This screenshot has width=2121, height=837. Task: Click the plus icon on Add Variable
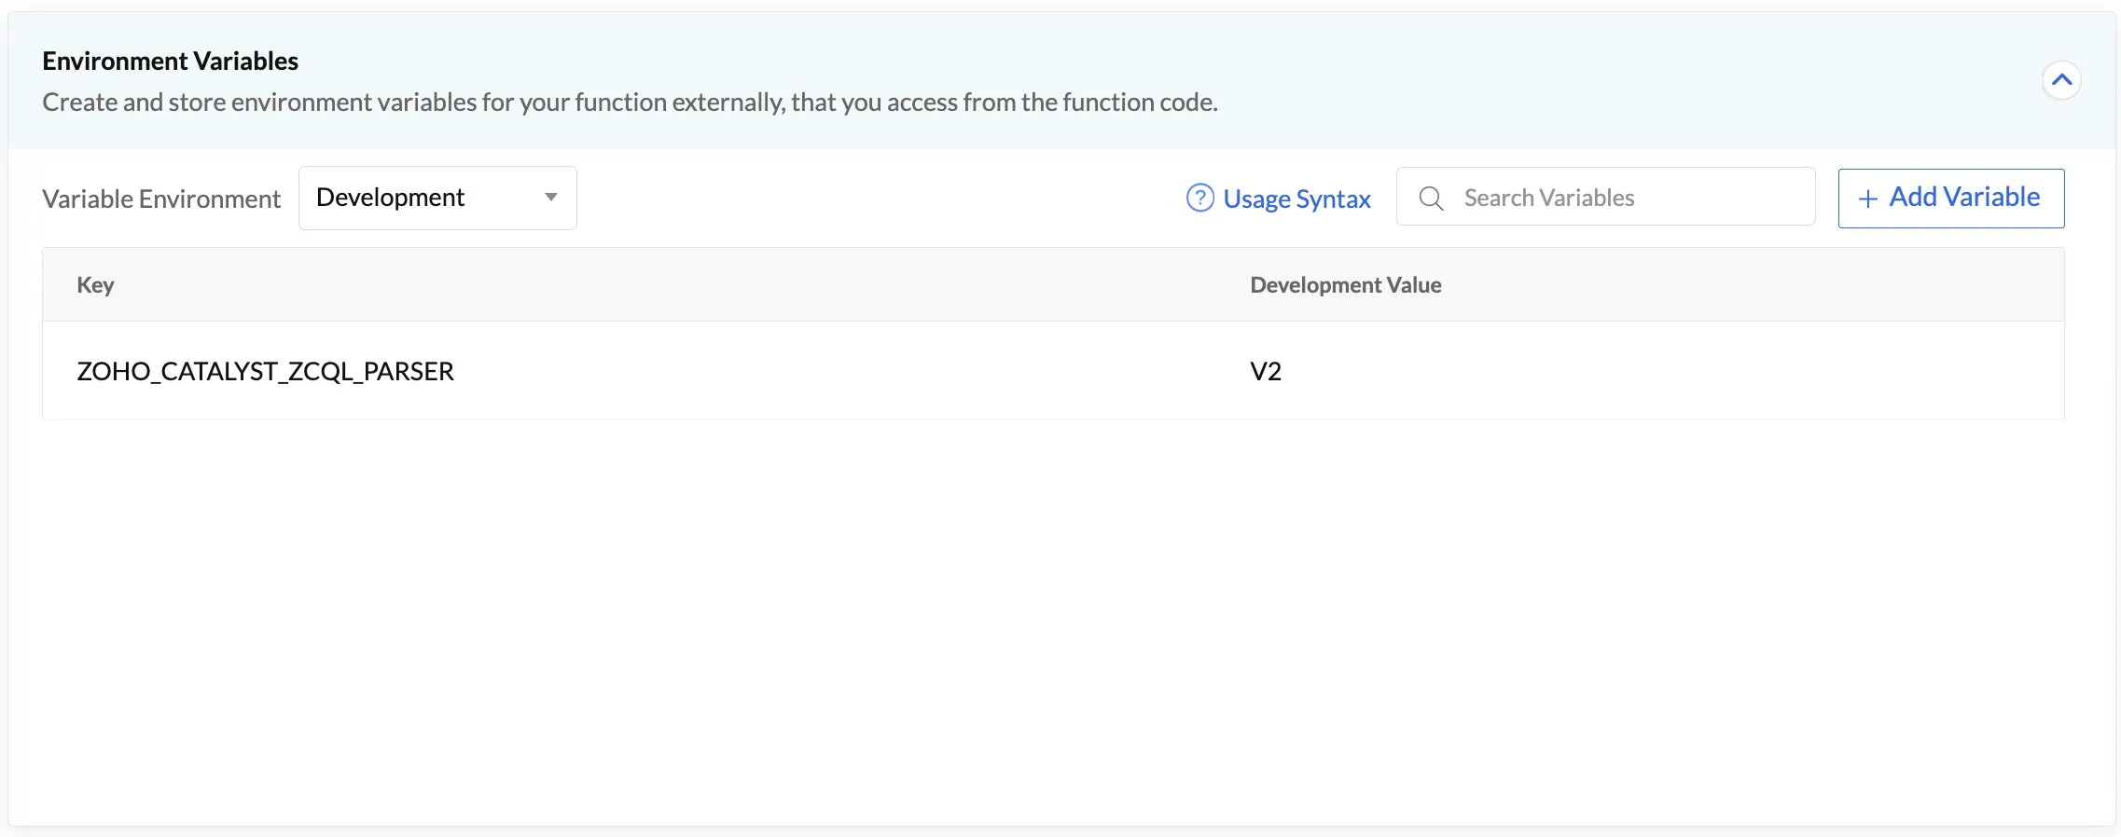[x=1867, y=199]
